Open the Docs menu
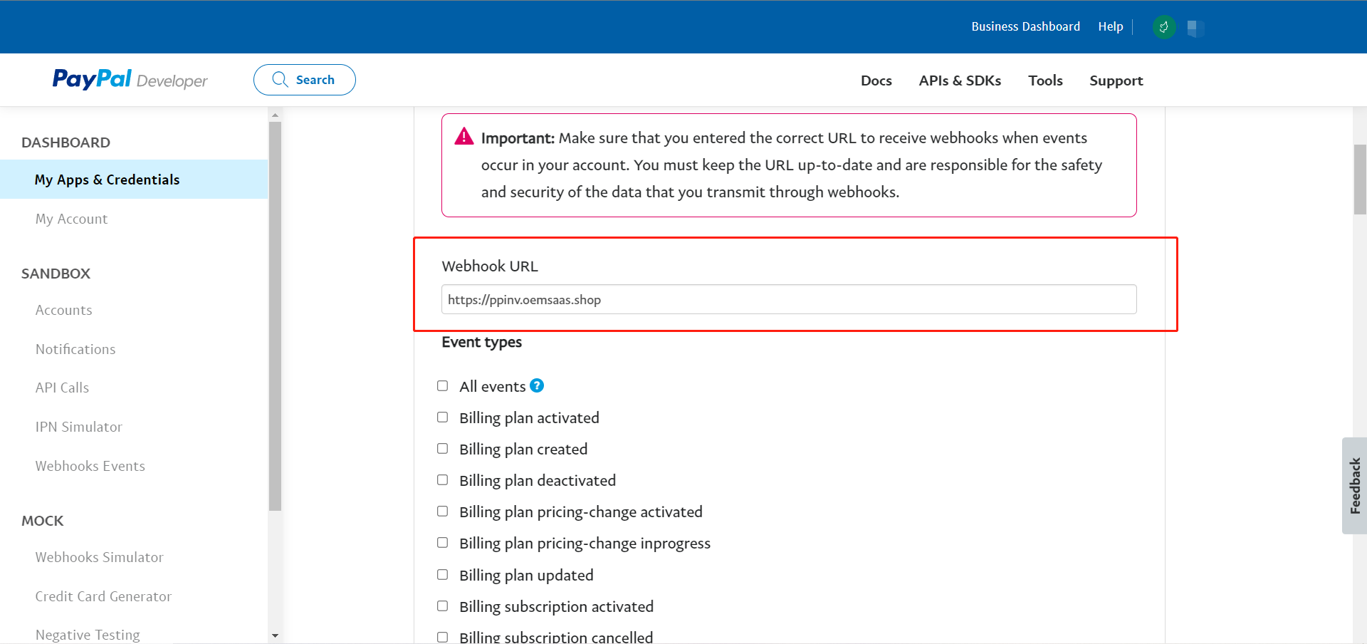1367x644 pixels. point(876,80)
